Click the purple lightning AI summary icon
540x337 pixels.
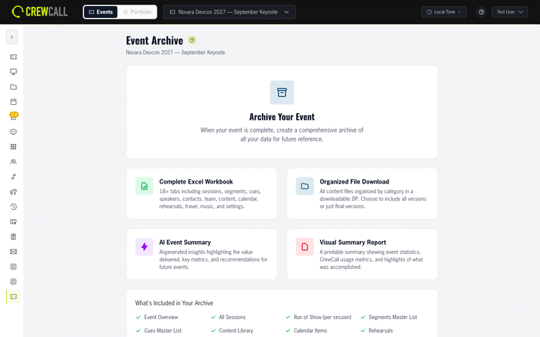click(144, 246)
